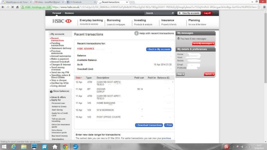Open Going abroad link
The width and height of the screenshot is (267, 150).
point(58,86)
